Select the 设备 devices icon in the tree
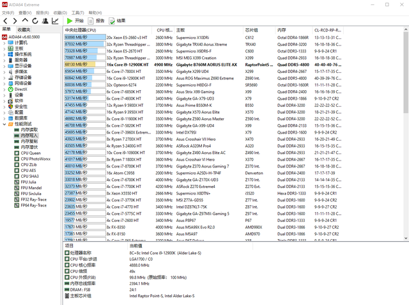 point(11,95)
